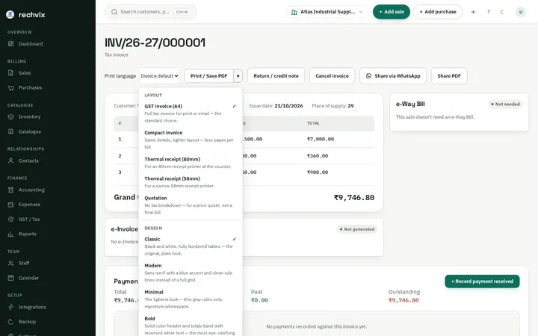Click the Share PDF button
Viewport: 538px width, 336px height.
click(x=449, y=76)
